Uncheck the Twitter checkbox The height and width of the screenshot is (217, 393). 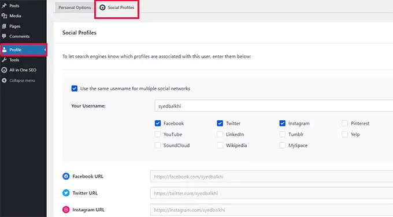[220, 123]
